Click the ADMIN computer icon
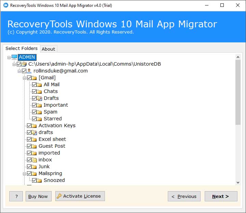 coord(14,57)
